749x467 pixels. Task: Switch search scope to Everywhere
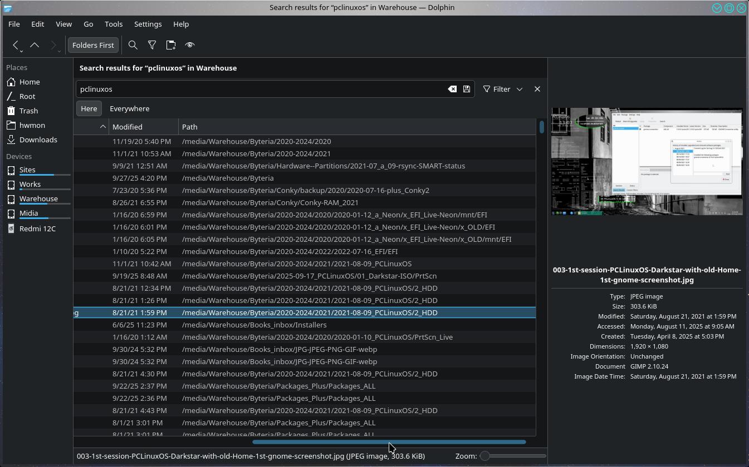[x=129, y=108]
